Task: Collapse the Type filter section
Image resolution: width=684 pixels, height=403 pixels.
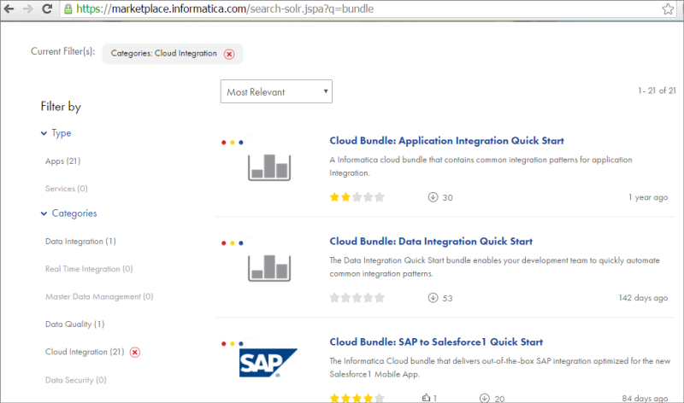Action: point(56,133)
